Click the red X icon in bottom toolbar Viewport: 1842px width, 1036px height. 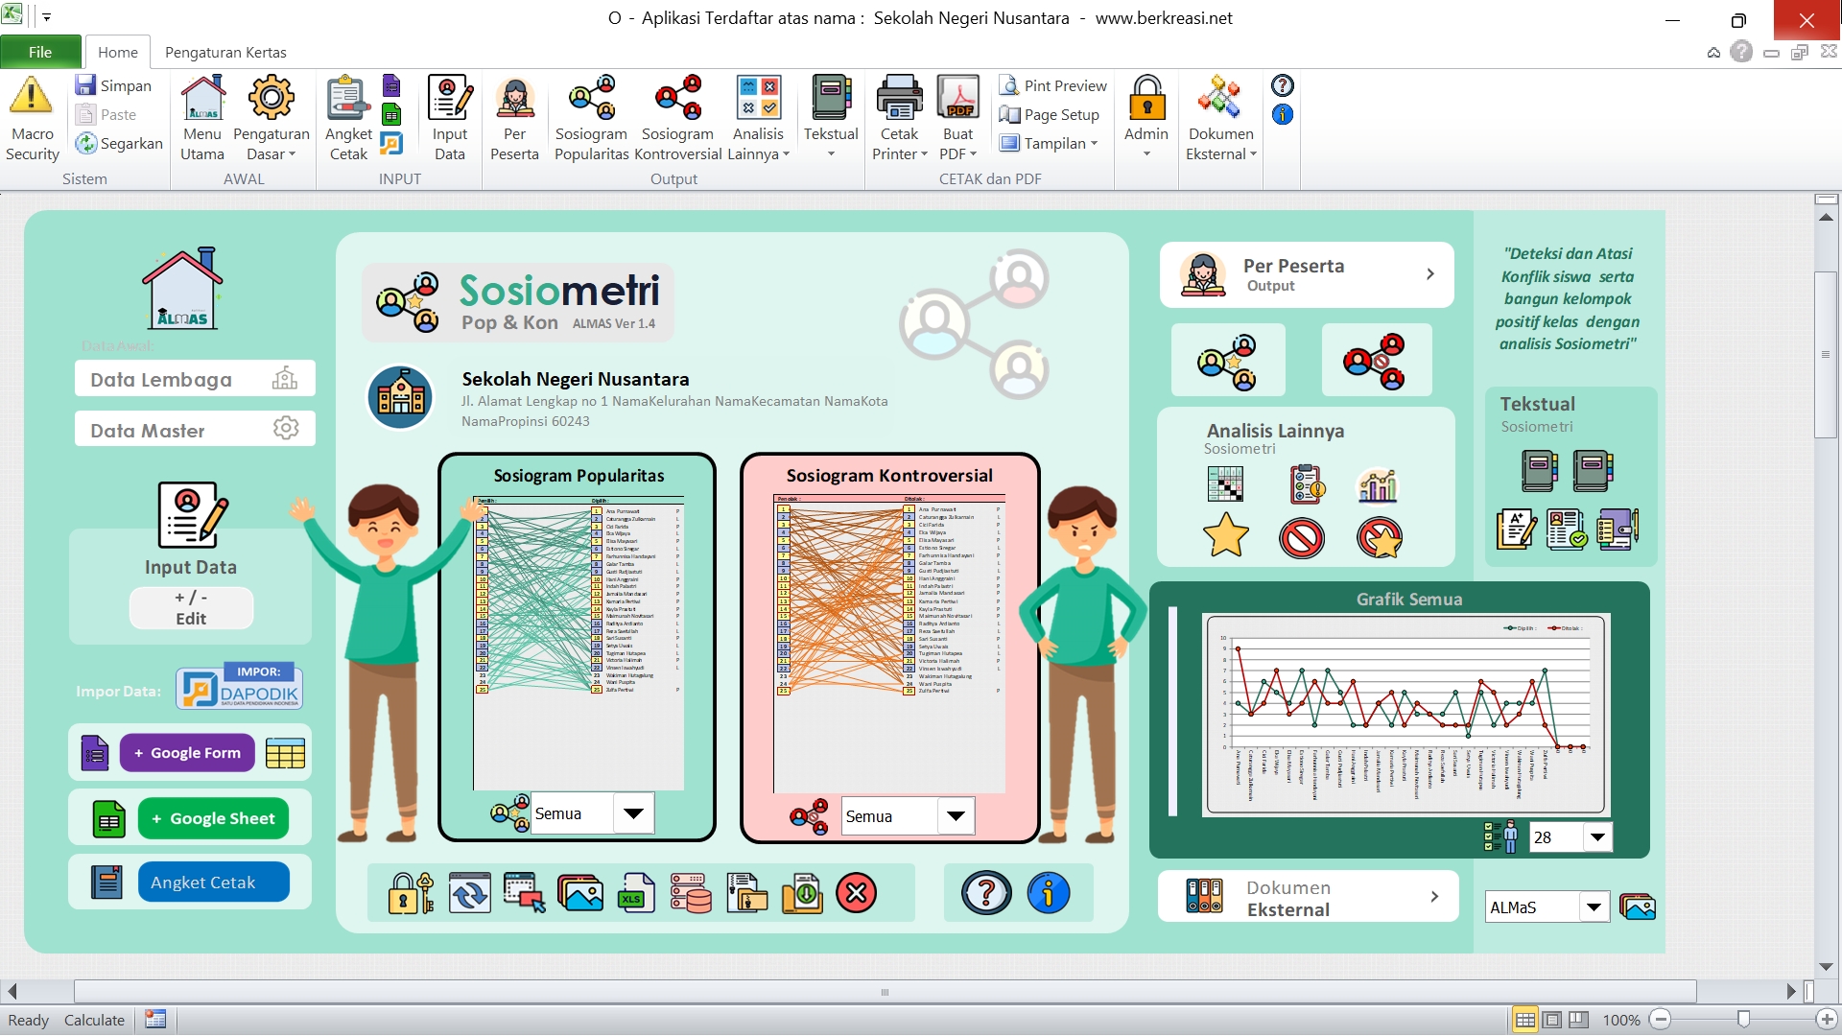point(856,893)
